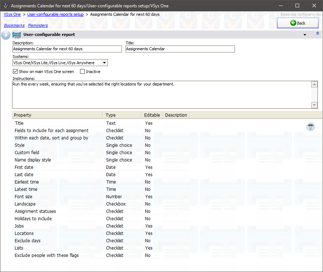The image size is (323, 272).
Task: Enable the Inactive checkbox
Action: (x=83, y=72)
